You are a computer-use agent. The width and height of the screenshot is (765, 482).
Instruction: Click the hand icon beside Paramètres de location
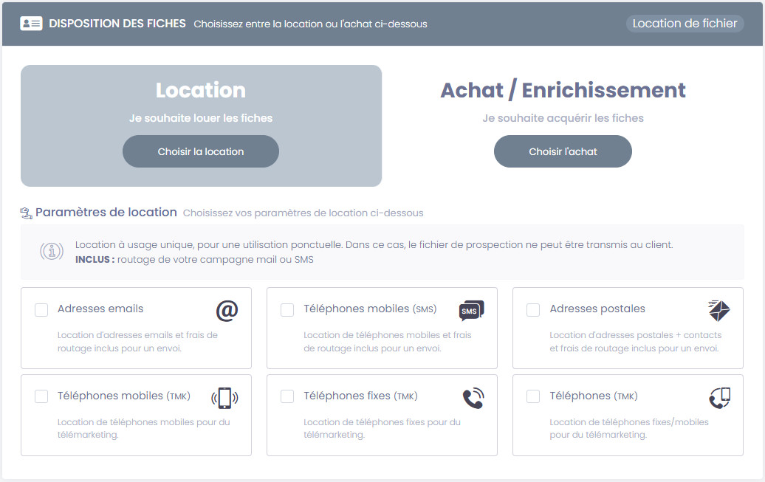point(27,213)
